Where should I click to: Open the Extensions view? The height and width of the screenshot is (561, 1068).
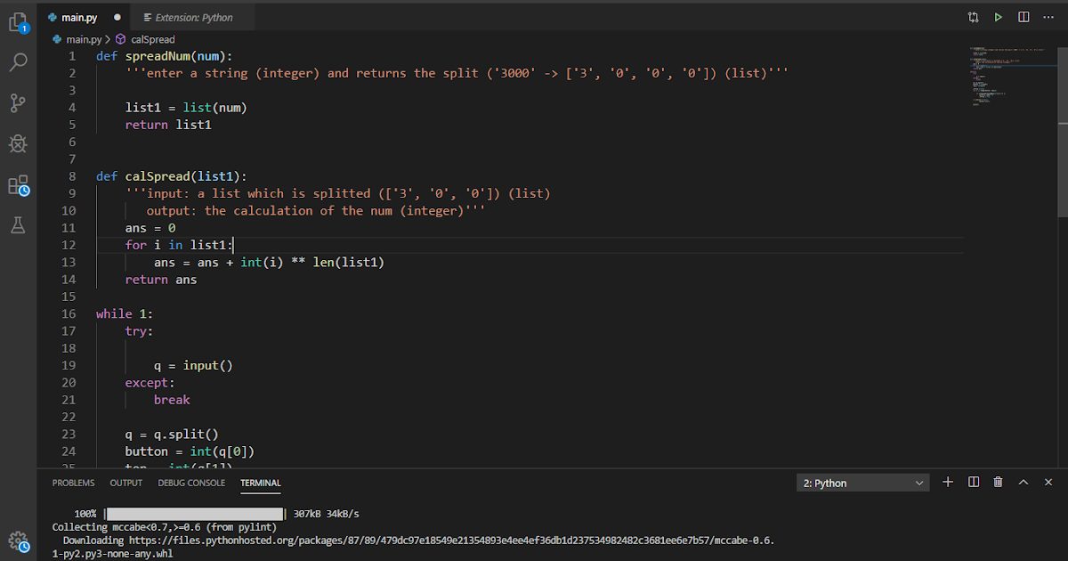click(x=20, y=184)
